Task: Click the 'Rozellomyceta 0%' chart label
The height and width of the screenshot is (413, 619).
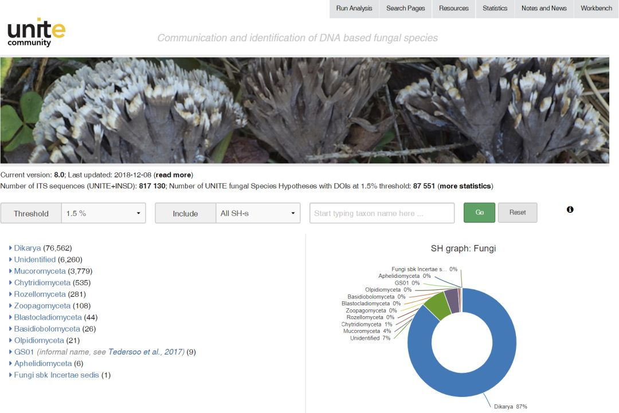Action: tap(370, 317)
